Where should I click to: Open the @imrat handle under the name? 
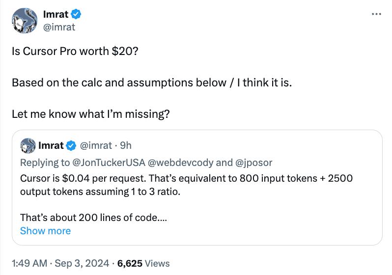coord(59,27)
